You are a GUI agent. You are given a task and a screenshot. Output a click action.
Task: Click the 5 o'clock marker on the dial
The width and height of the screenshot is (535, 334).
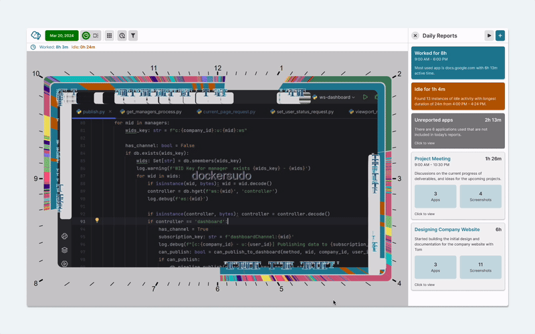pos(282,289)
